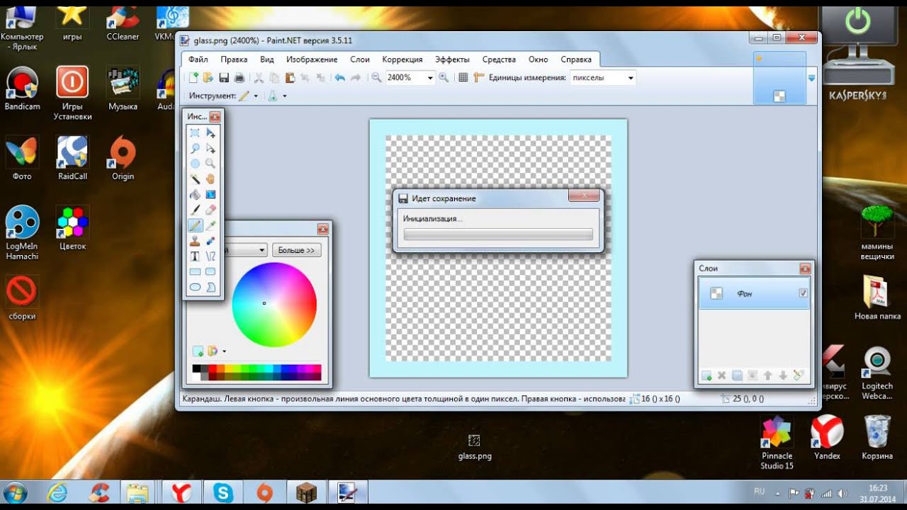Open the Слои menu
907x510 pixels.
tap(360, 59)
